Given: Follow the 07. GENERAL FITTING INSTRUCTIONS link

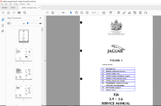Looking at the screenshot, I should [x=118, y=78].
